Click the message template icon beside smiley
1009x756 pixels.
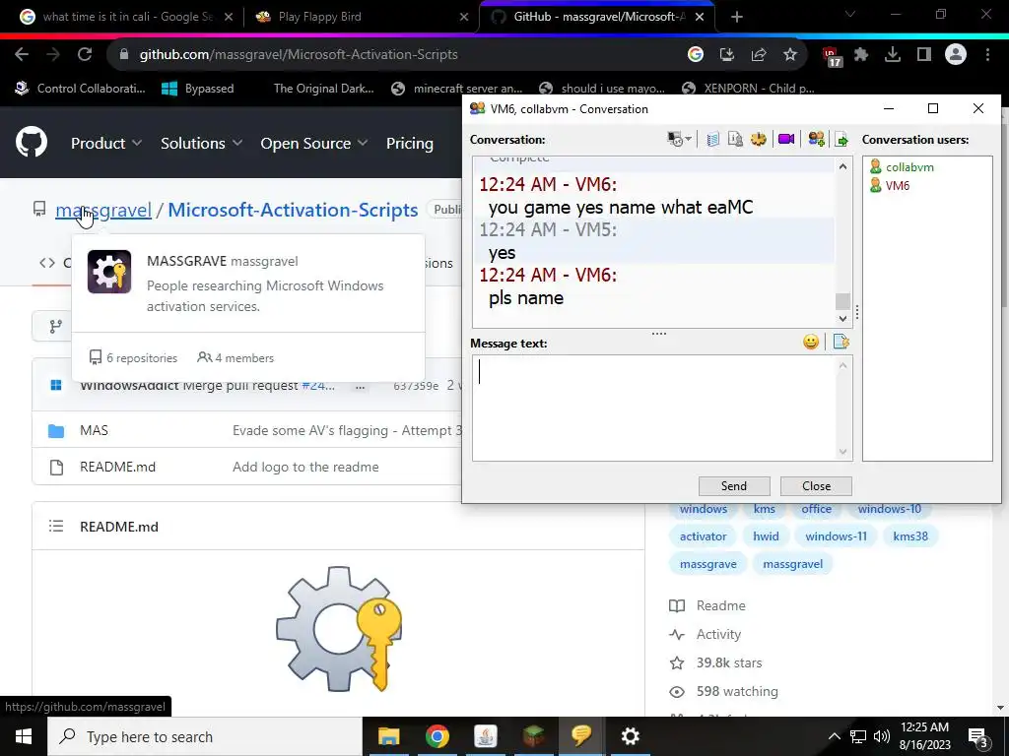(x=841, y=342)
